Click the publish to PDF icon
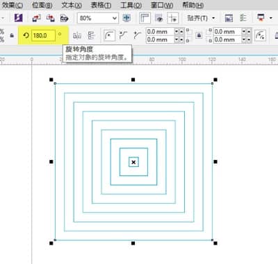278x264 pixels. click(x=64, y=18)
